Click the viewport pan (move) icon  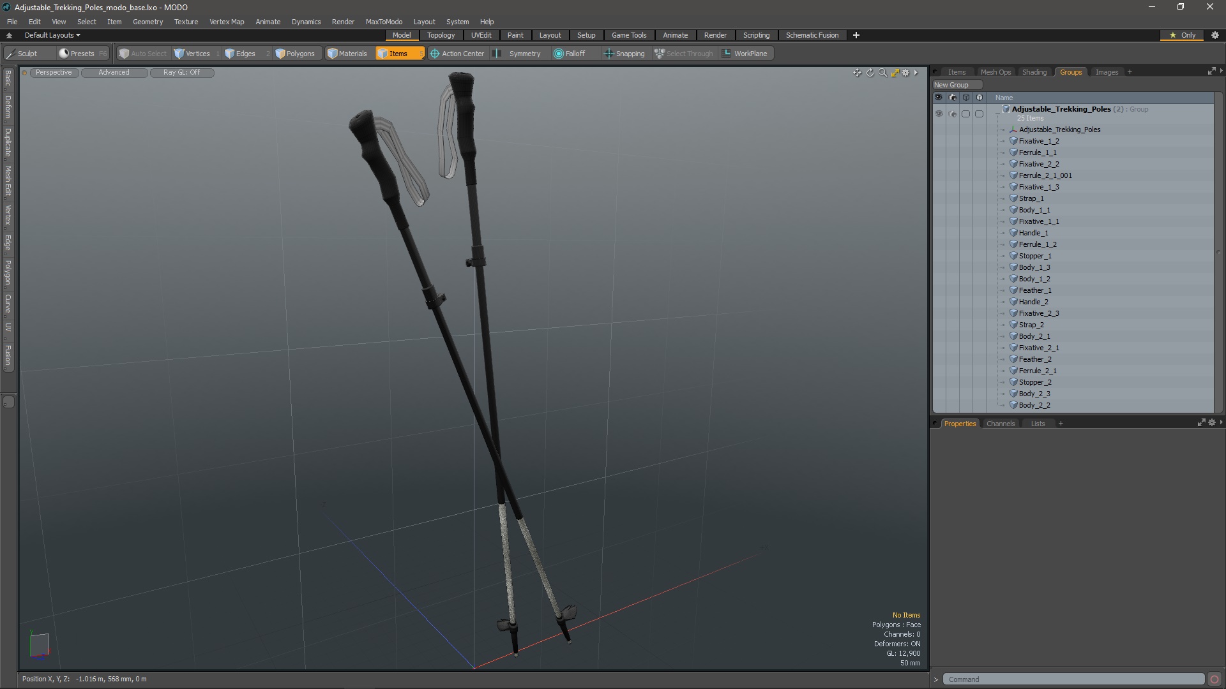click(857, 73)
